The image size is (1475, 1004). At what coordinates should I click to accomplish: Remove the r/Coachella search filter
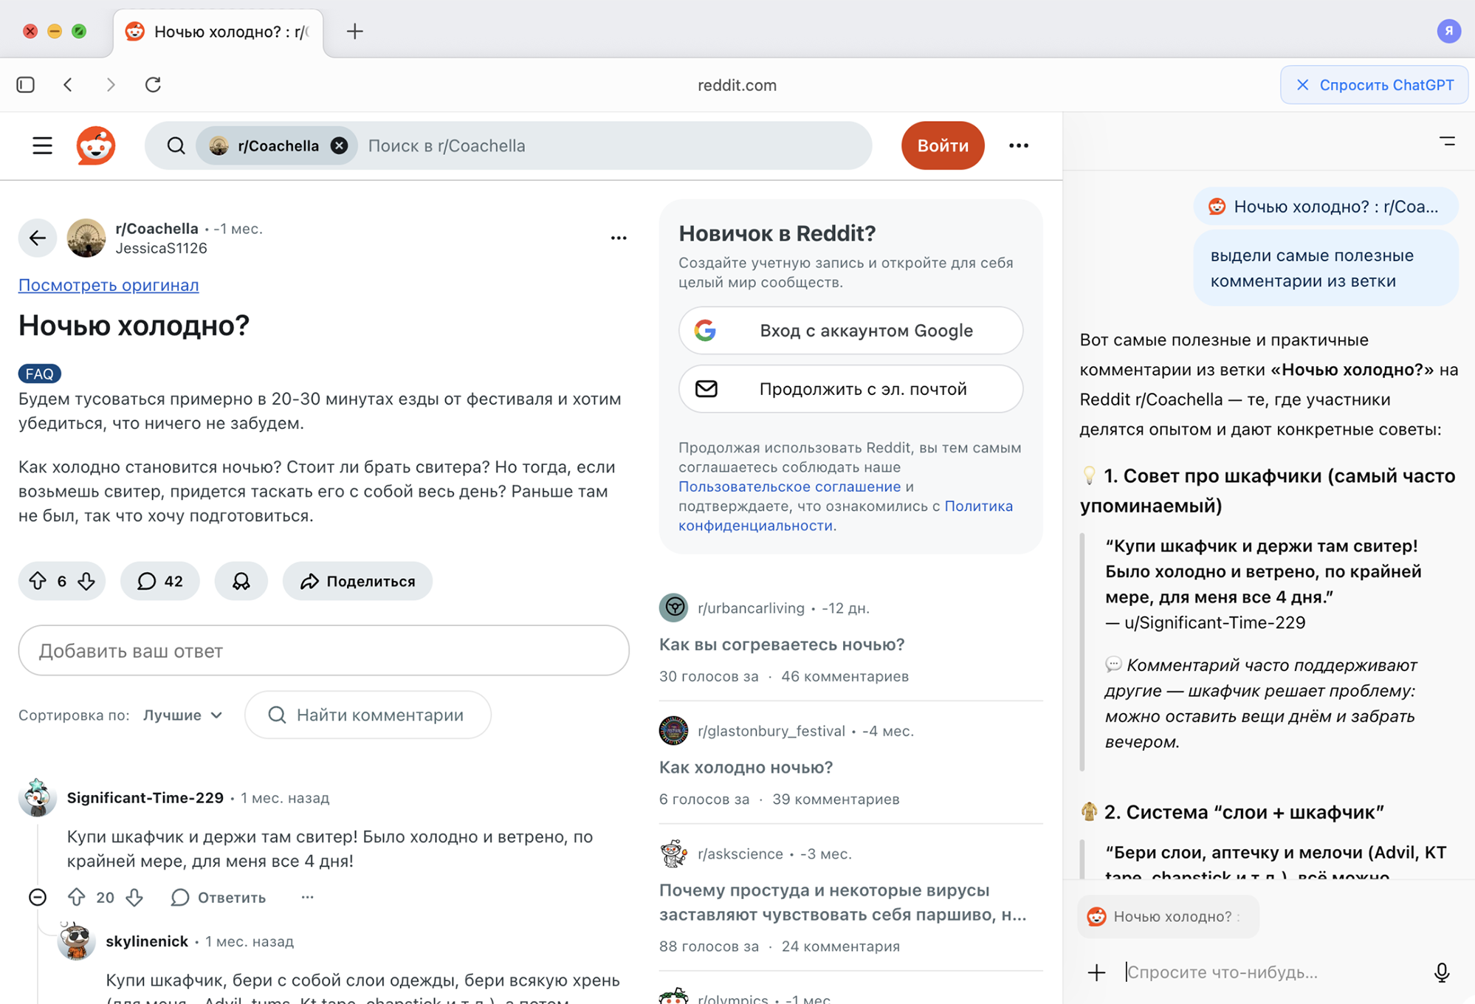339,145
